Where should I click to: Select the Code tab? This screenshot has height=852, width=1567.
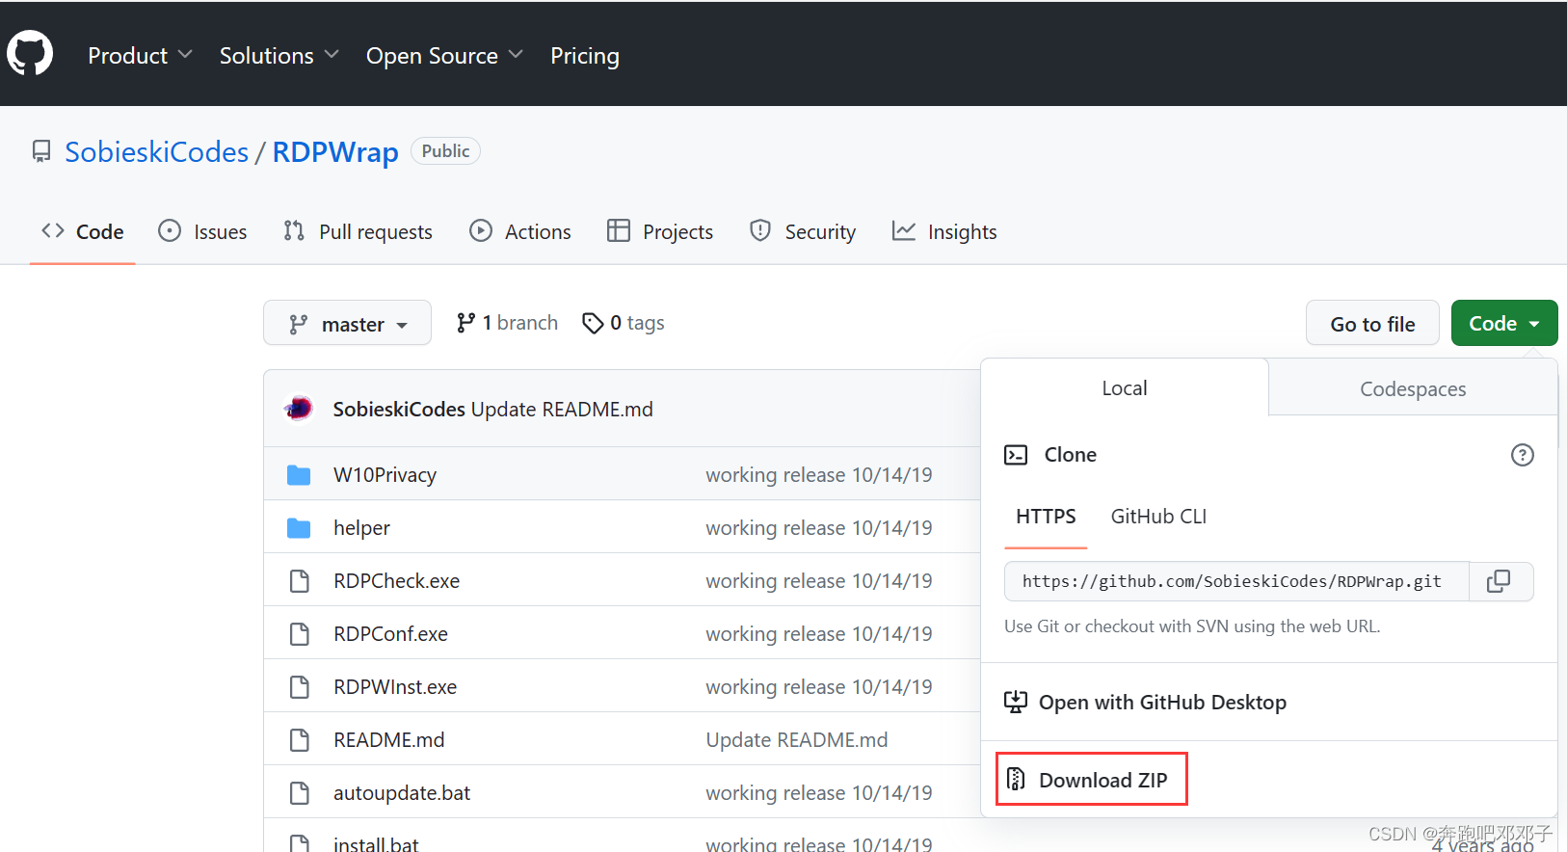(x=83, y=232)
